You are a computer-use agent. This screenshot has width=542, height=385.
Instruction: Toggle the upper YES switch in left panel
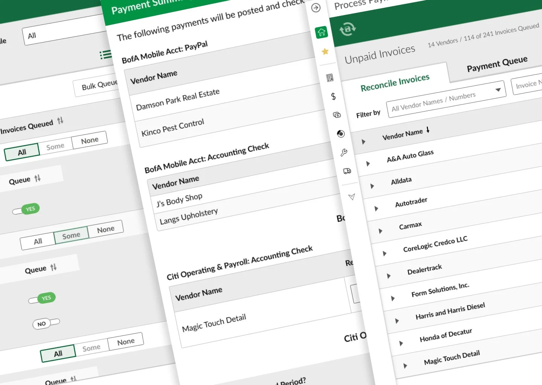pos(26,210)
